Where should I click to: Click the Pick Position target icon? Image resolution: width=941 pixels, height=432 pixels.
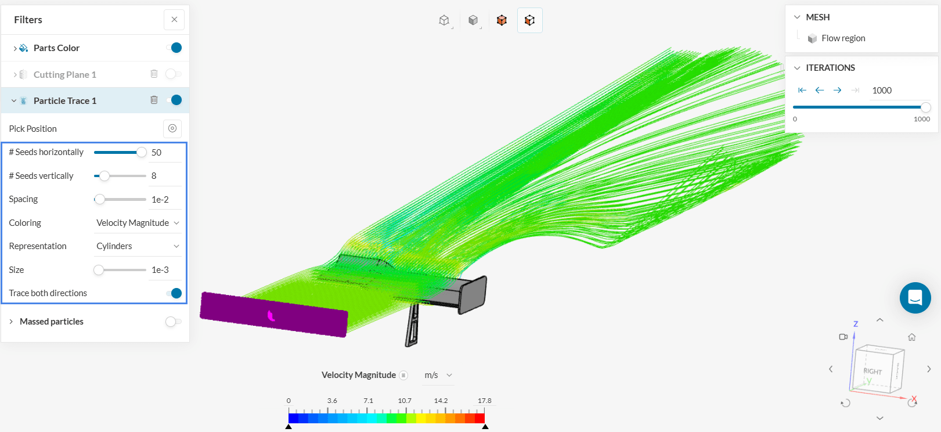point(172,128)
